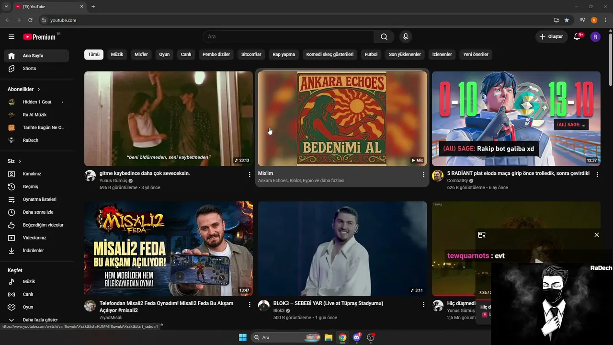Select the Futbol filter chip
Screen dimensions: 613x345
coord(371,55)
